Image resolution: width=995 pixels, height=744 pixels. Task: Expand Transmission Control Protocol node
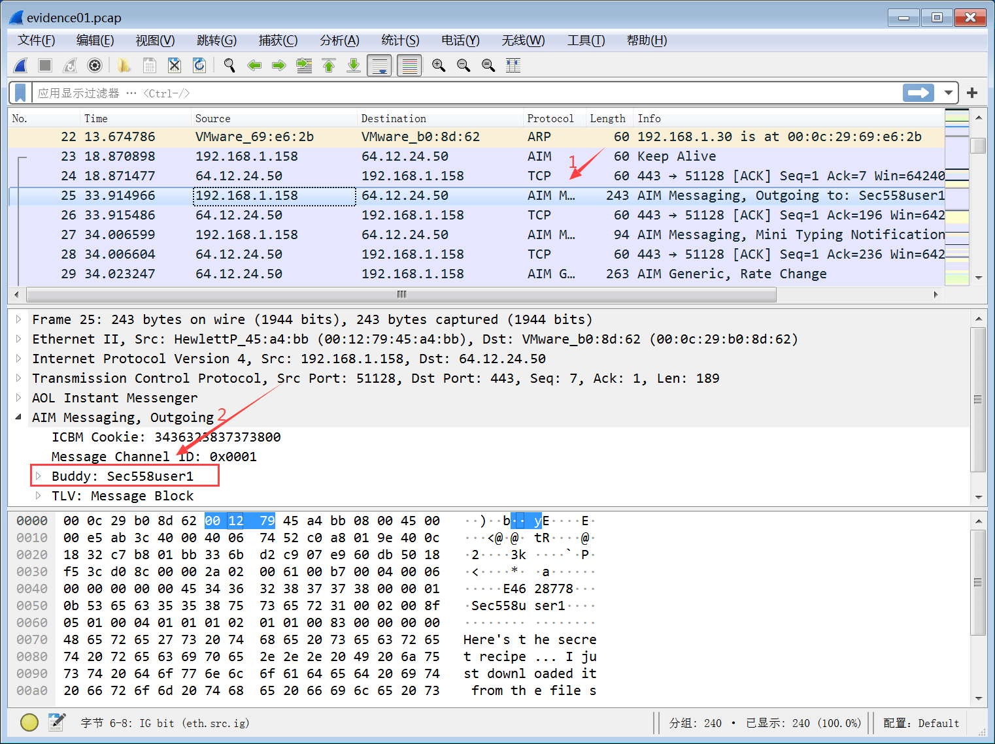19,378
